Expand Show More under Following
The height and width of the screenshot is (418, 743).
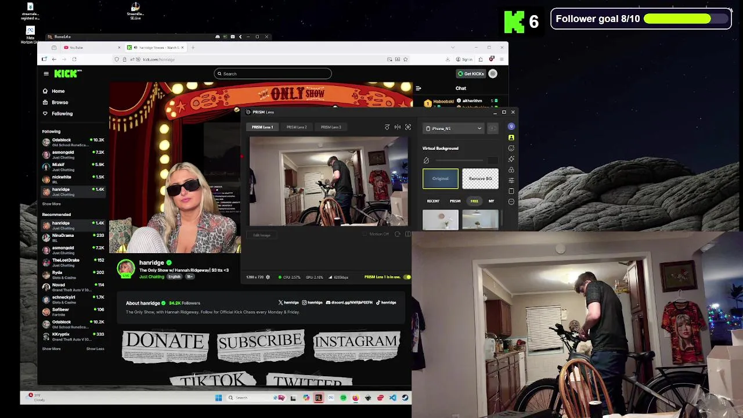(x=51, y=204)
